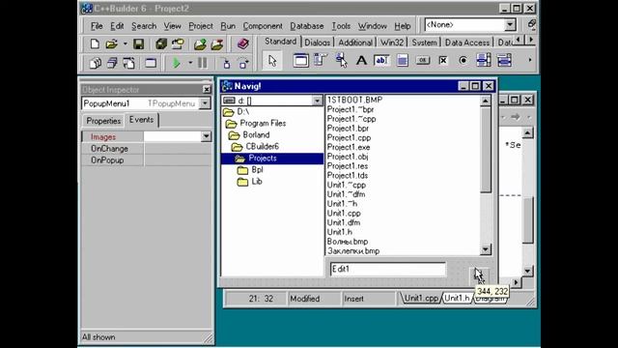Click the green Run arrow icon

point(177,63)
